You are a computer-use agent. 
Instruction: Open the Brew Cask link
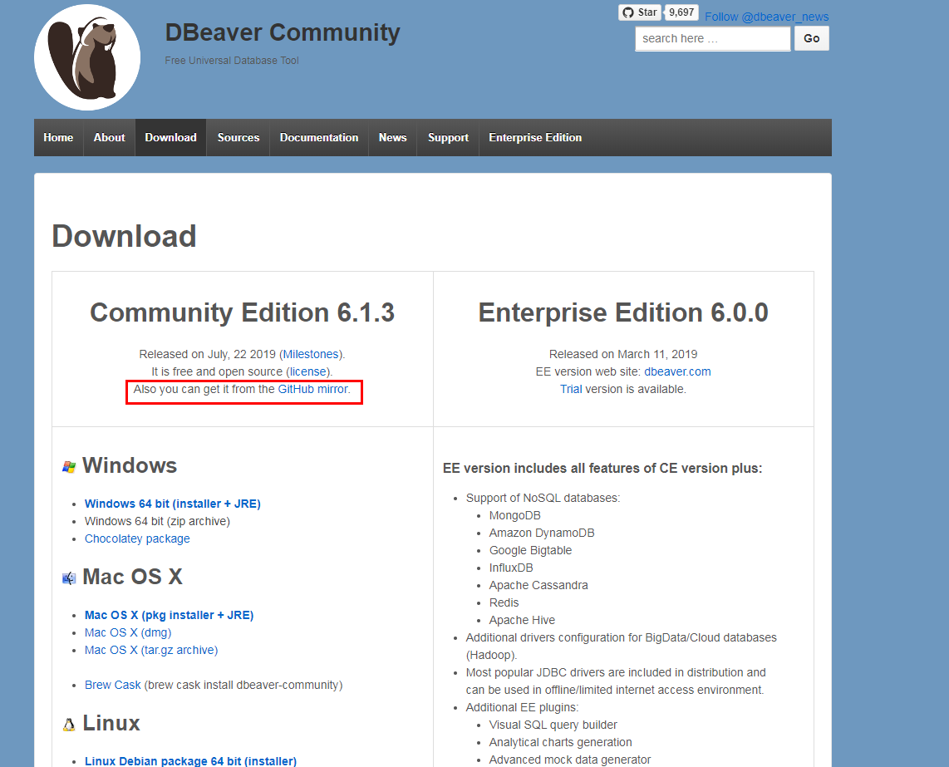tap(112, 686)
